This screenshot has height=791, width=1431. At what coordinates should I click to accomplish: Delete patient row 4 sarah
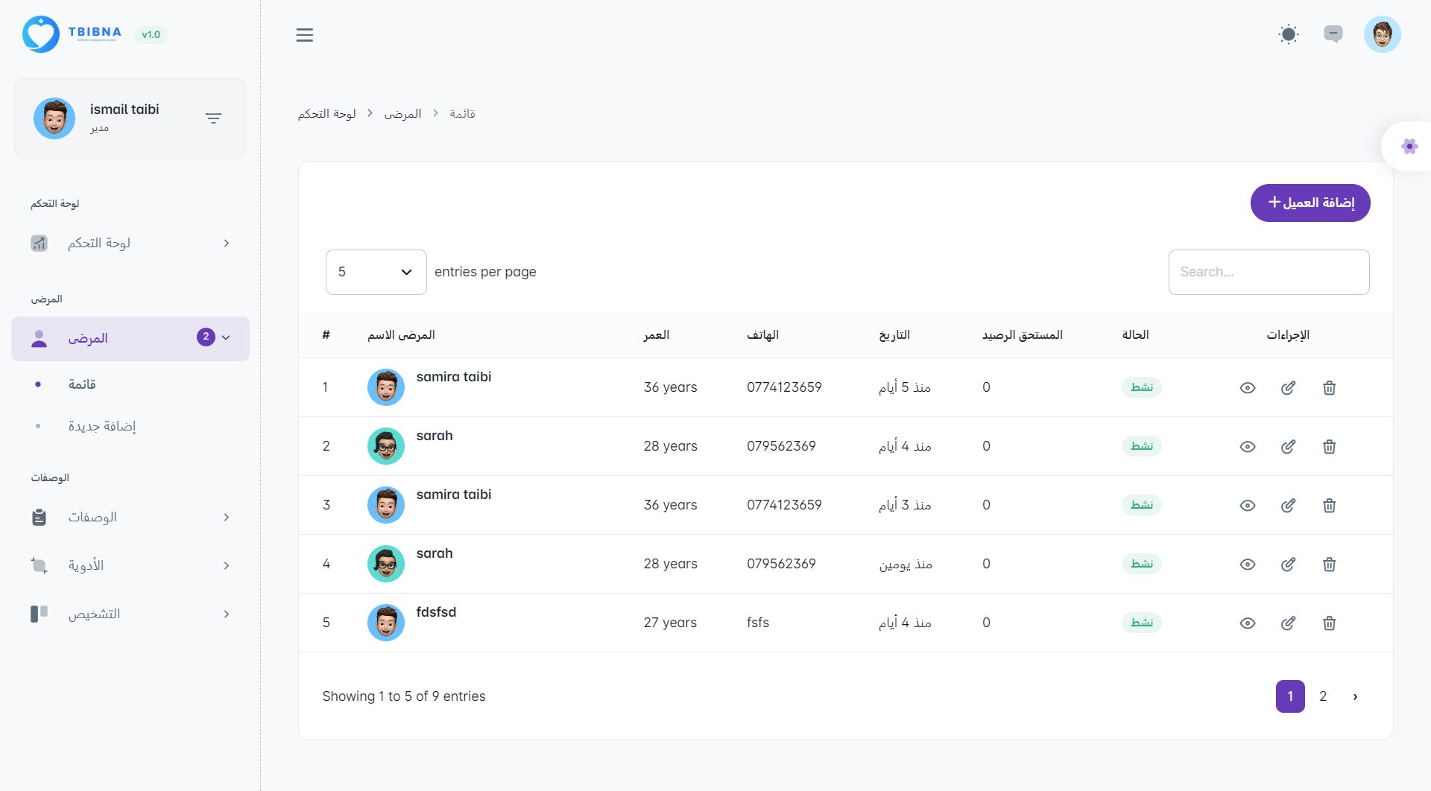[x=1329, y=564]
